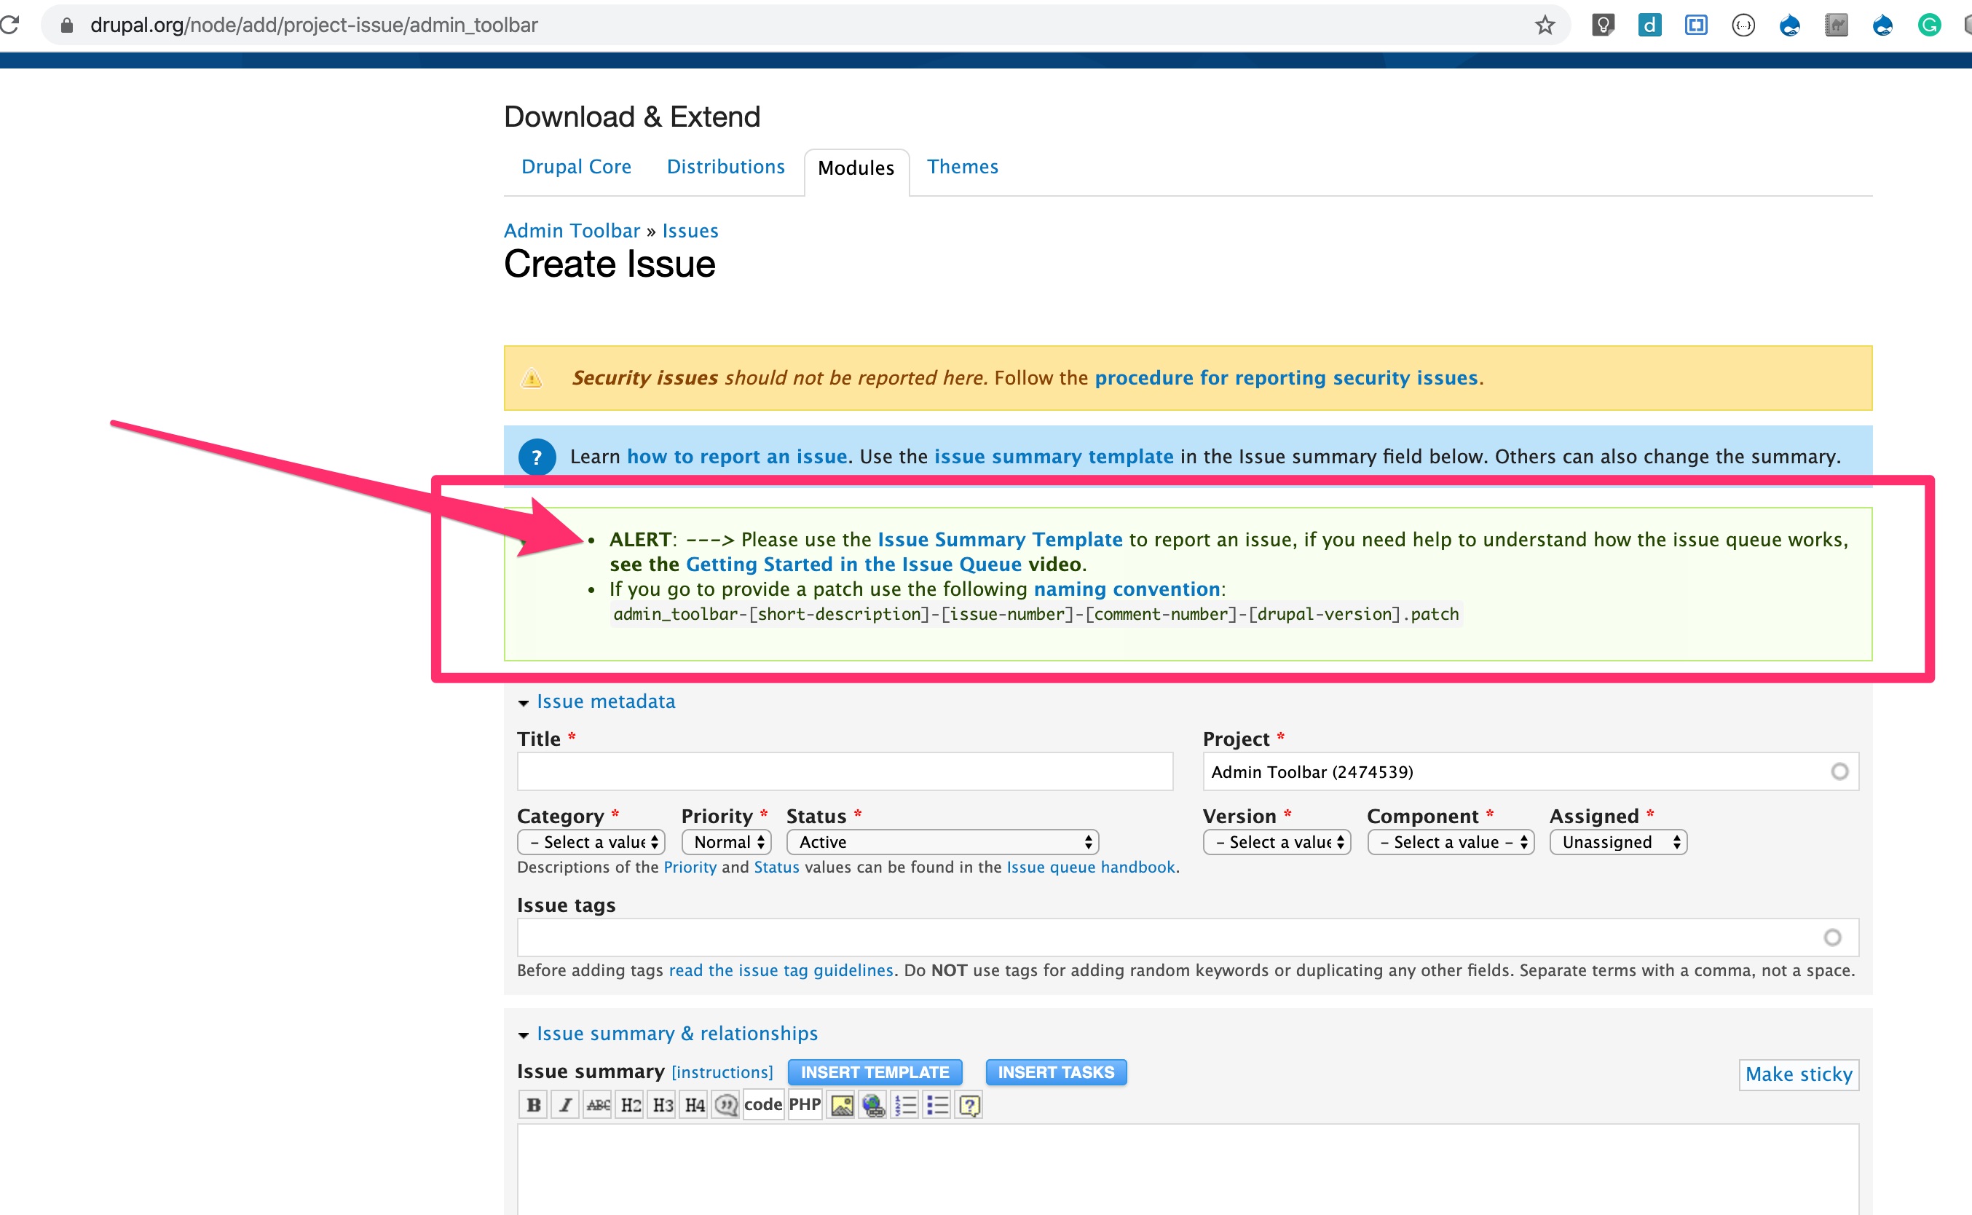Switch to the Themes tab
The height and width of the screenshot is (1215, 1972).
tap(962, 166)
